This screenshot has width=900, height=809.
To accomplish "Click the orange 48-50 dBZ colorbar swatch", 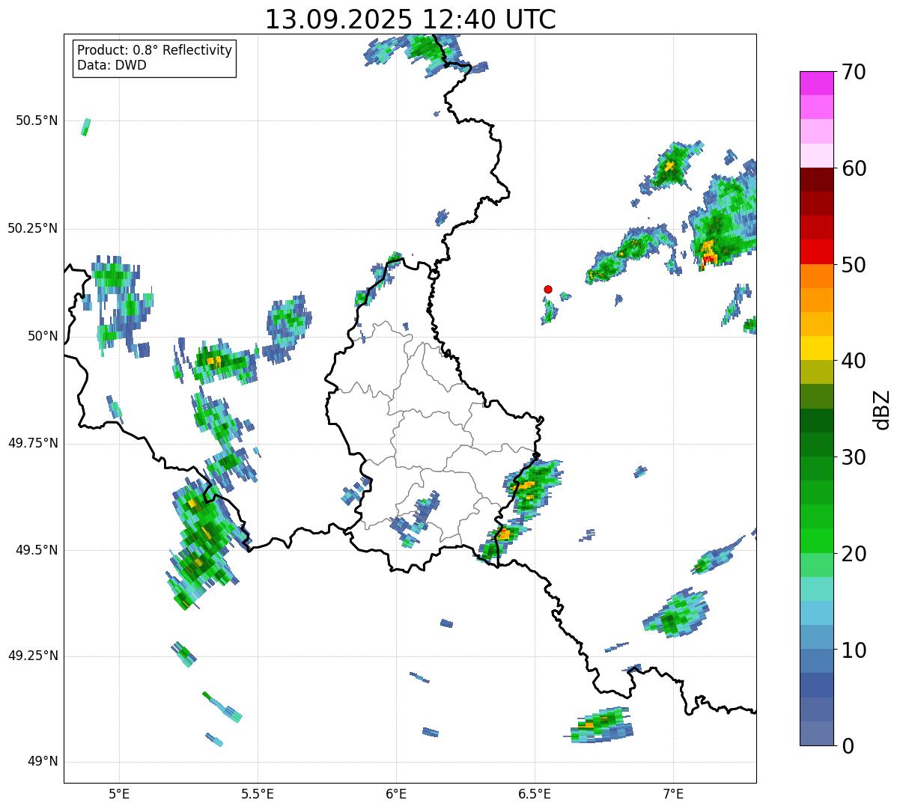I will click(816, 276).
